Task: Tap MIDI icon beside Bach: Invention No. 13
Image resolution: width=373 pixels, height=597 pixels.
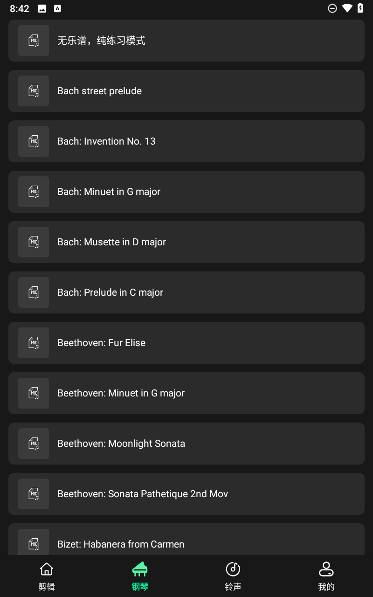Action: pyautogui.click(x=34, y=141)
